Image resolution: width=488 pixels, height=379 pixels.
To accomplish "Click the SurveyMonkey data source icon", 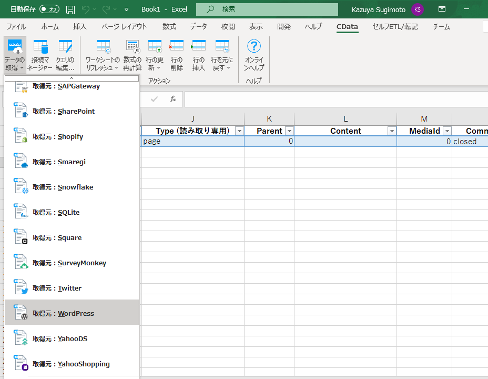I will (21, 262).
